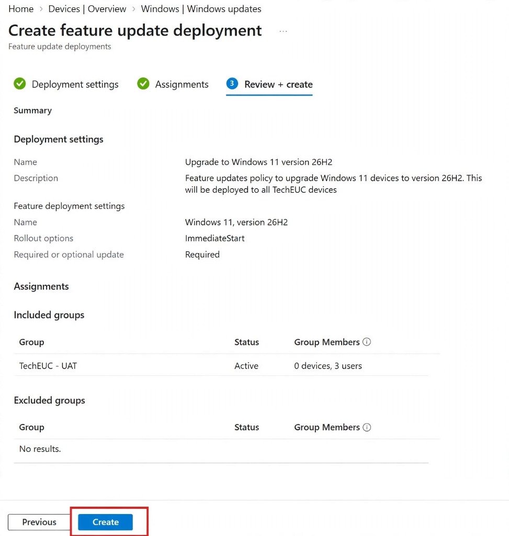This screenshot has height=536, width=509.
Task: Click the green check beside Assignments
Action: 143,83
